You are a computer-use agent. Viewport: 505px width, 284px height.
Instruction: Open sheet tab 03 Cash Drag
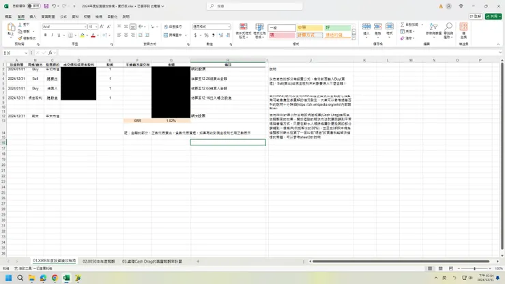152,261
